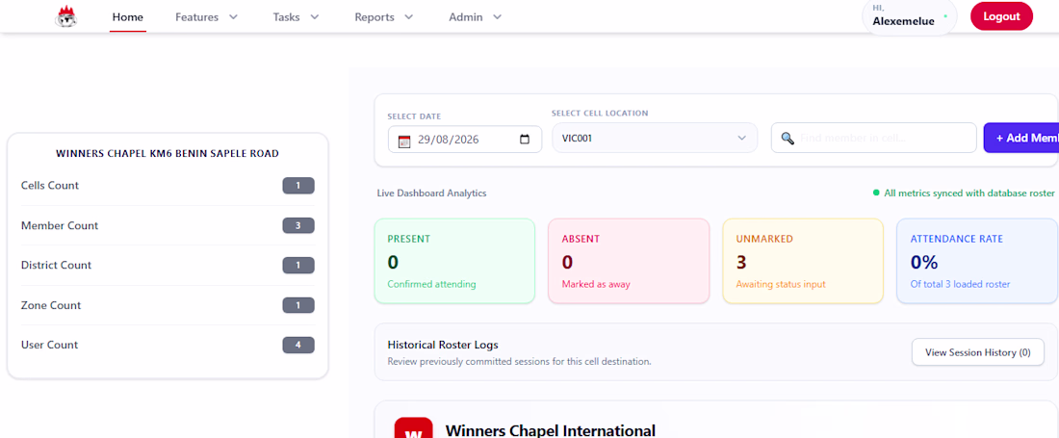The width and height of the screenshot is (1059, 438).
Task: Open View Session History (0)
Action: pyautogui.click(x=977, y=352)
